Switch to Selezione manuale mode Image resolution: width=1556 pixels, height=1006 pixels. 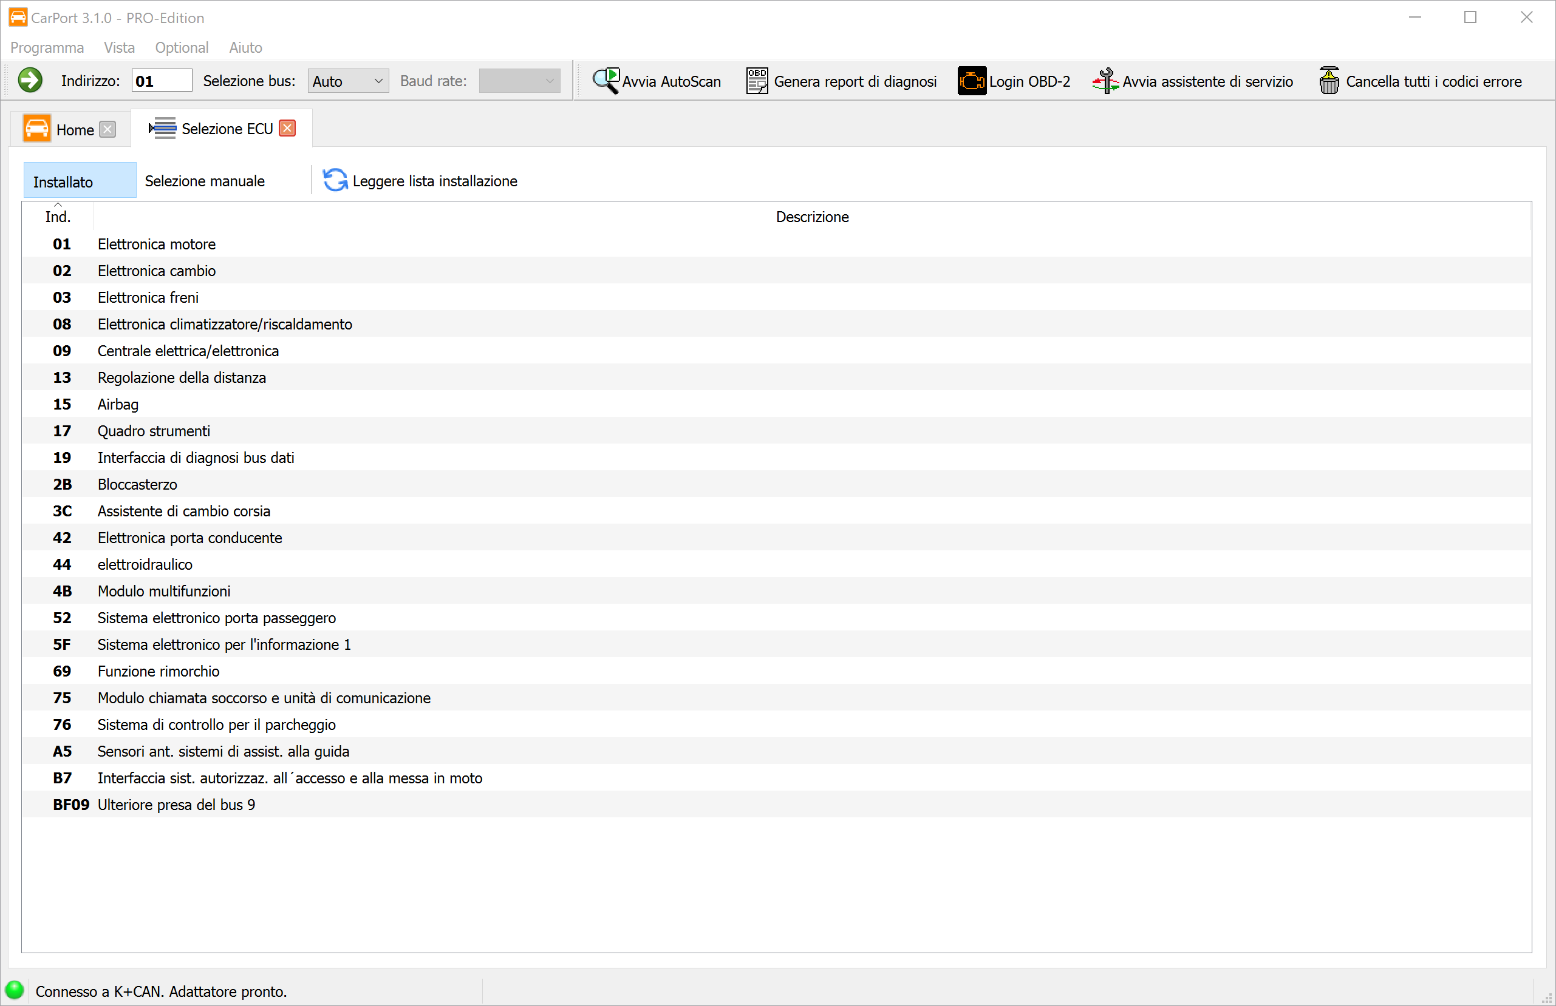[205, 181]
